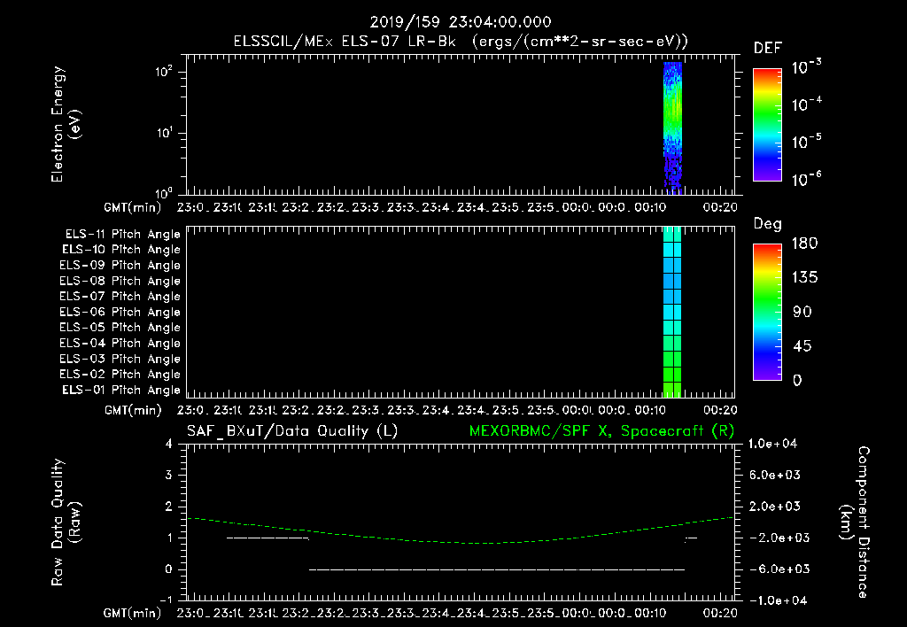Pick the DEF rainbow color bar

coord(768,125)
